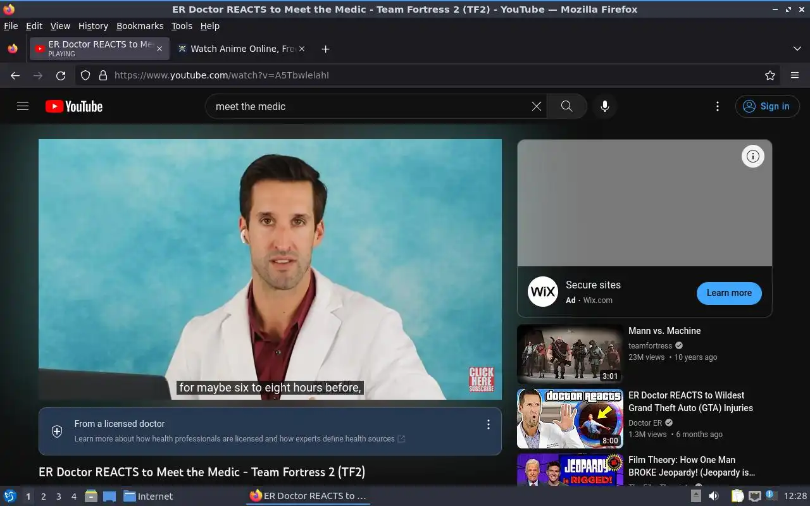Click the show desktop taskbar icon
810x506 pixels.
(x=109, y=496)
